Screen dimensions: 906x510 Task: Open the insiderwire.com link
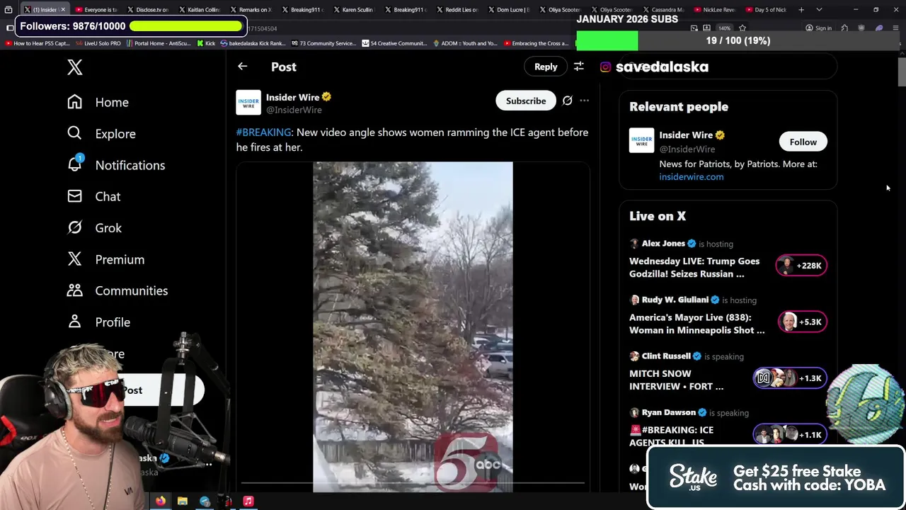[x=692, y=177]
